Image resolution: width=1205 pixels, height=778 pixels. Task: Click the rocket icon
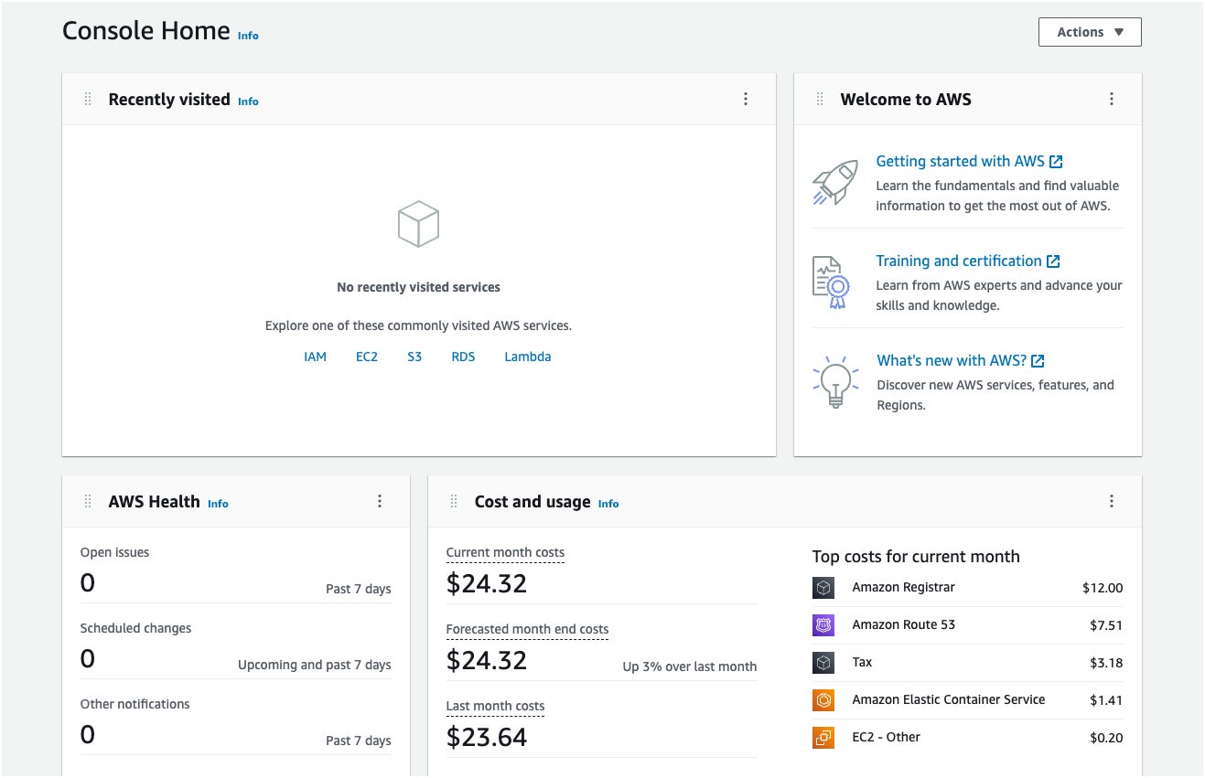tap(835, 182)
